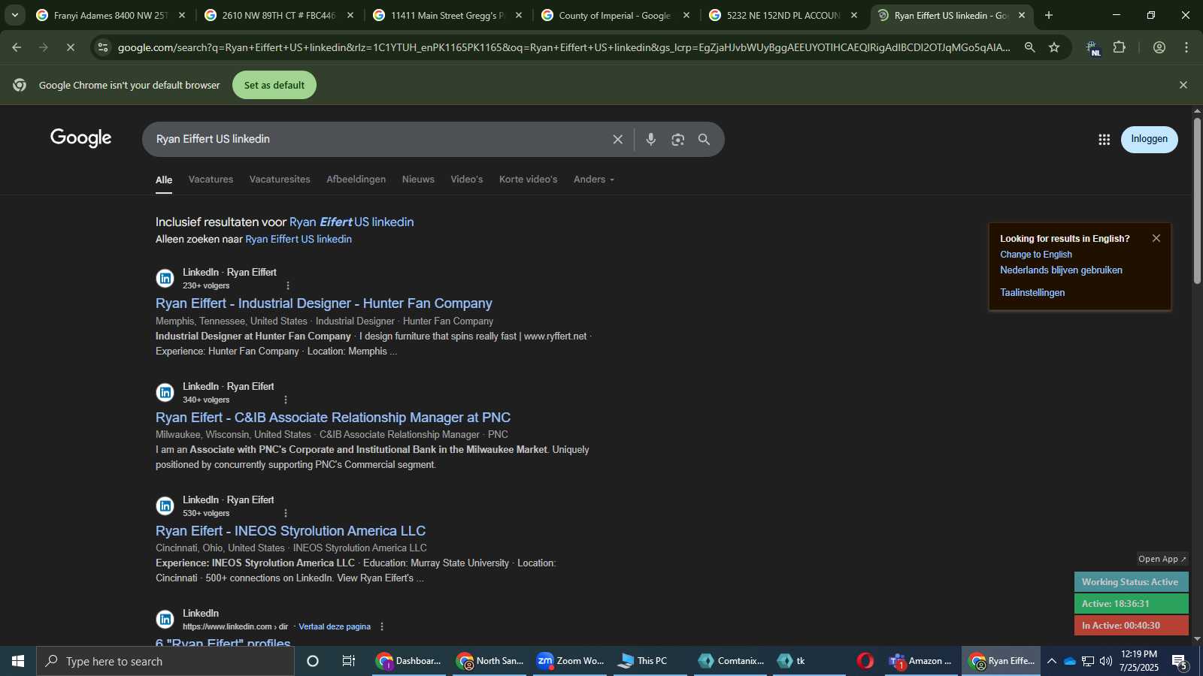1203x676 pixels.
Task: Click the Inloggen button
Action: 1150,140
